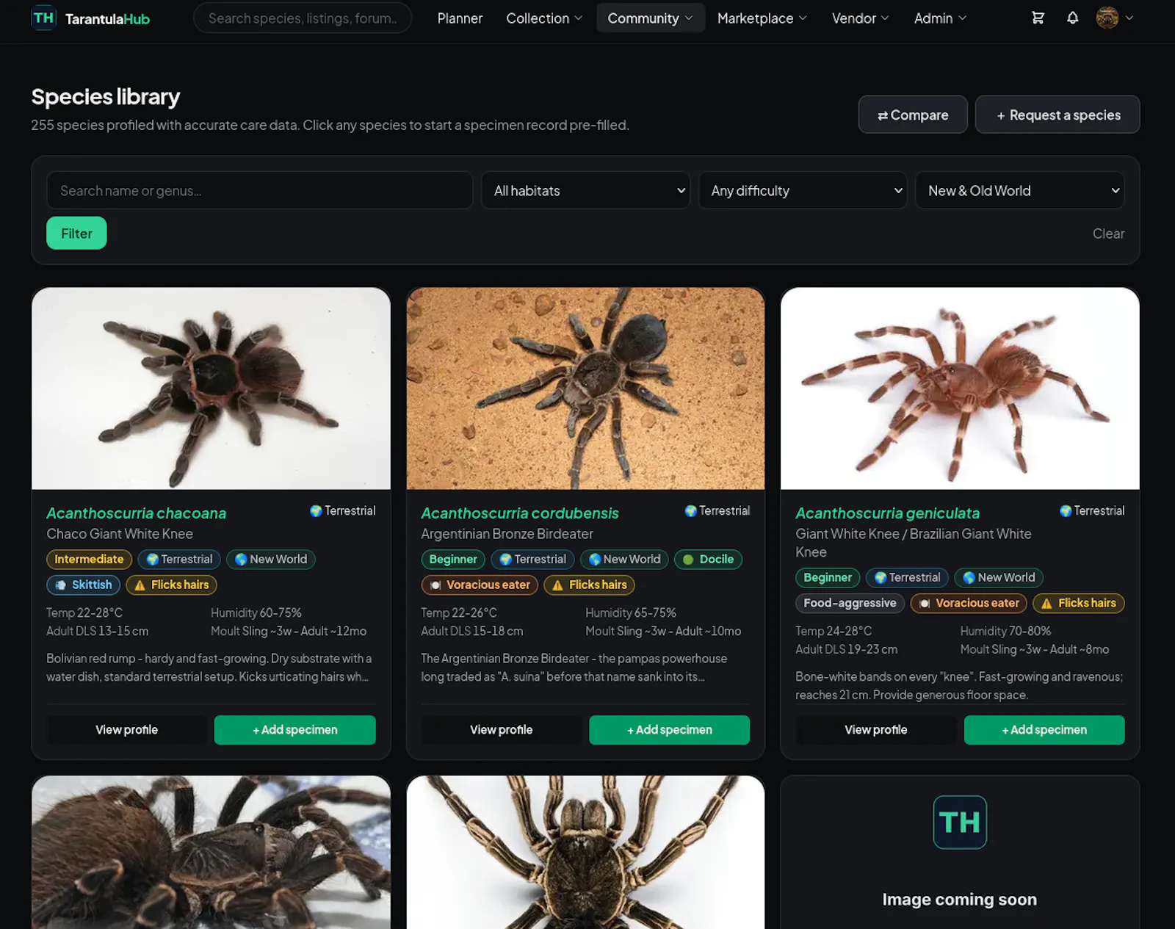Open the Acanthoscurria cordubensis photo

(x=585, y=388)
